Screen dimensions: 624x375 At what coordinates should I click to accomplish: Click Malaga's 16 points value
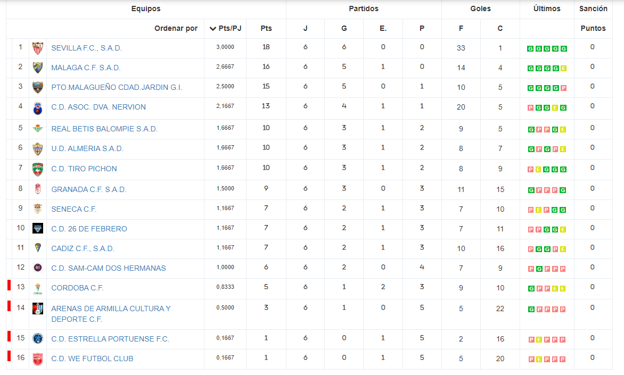[266, 67]
